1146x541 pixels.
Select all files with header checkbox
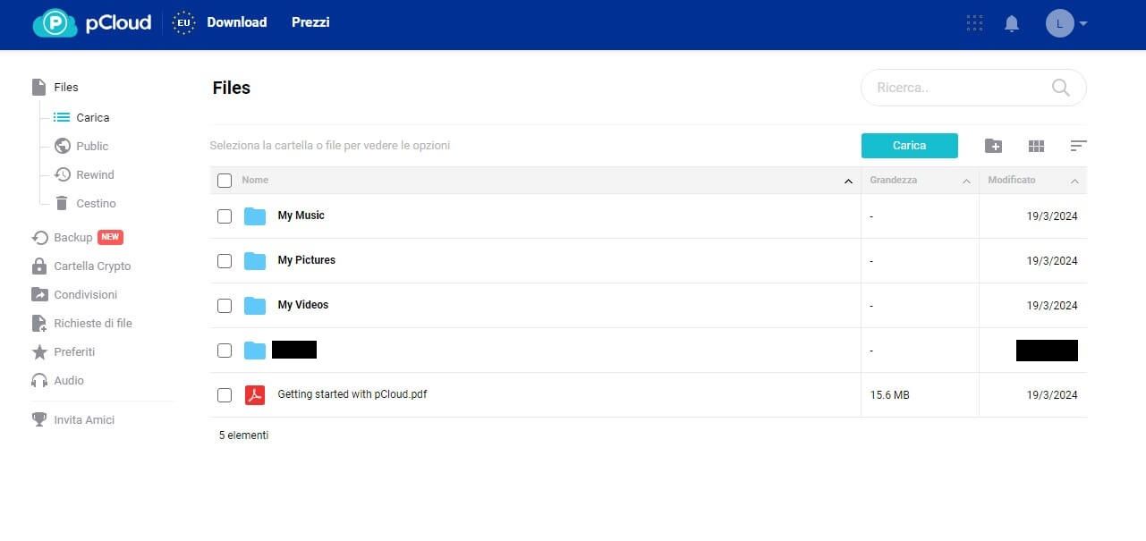[x=225, y=180]
